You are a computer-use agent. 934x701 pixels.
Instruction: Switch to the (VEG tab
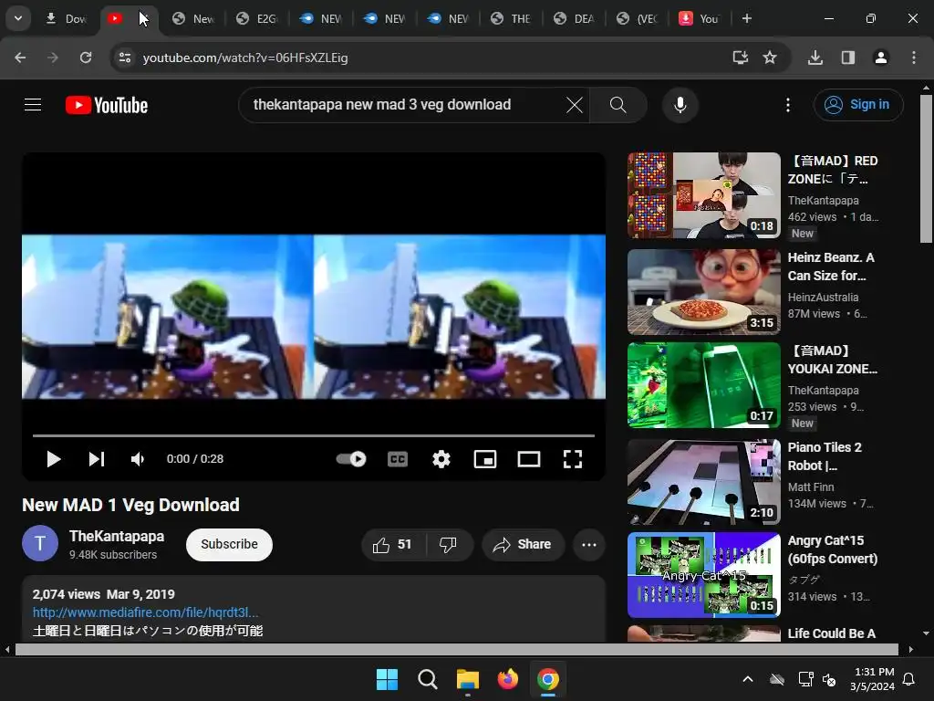pos(638,19)
